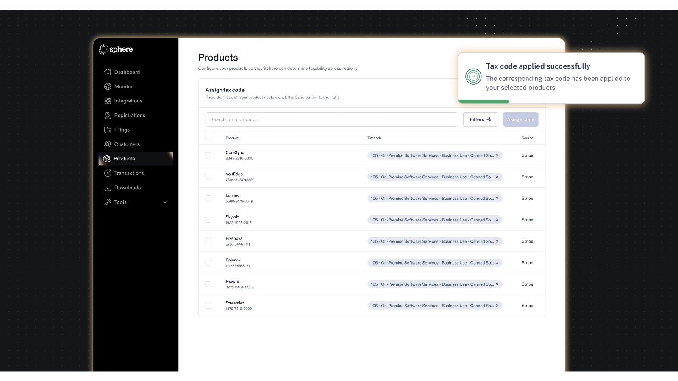Select the CoreSync product checkbox
Image resolution: width=678 pixels, height=381 pixels.
[208, 155]
